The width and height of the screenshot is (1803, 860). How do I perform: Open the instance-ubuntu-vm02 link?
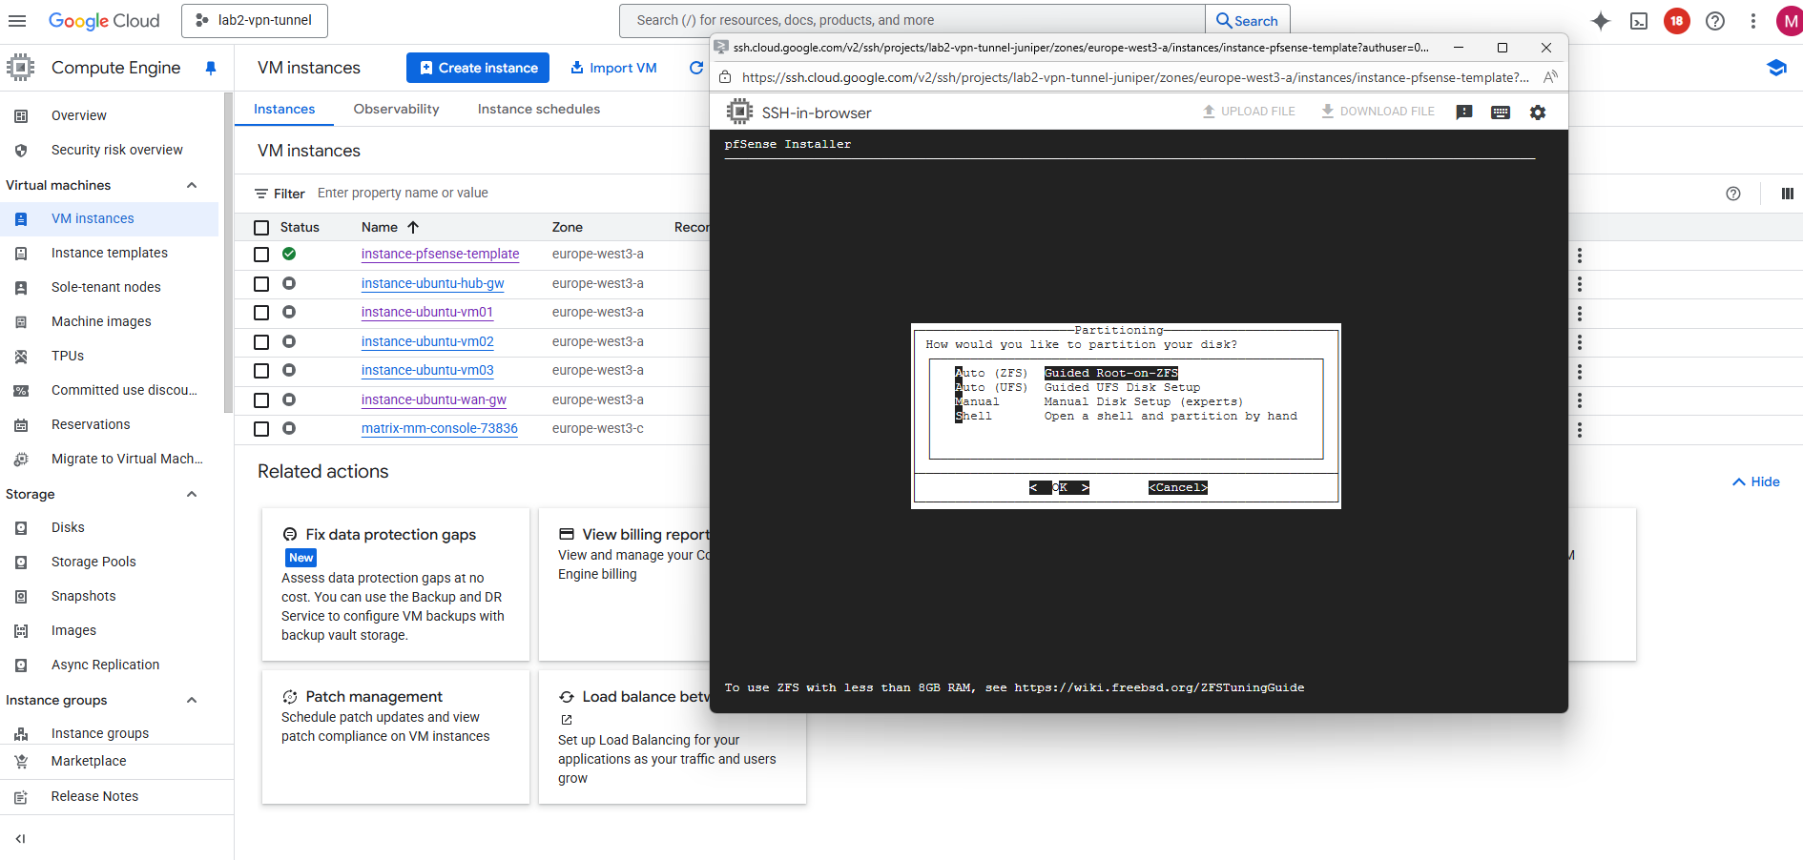pyautogui.click(x=427, y=341)
